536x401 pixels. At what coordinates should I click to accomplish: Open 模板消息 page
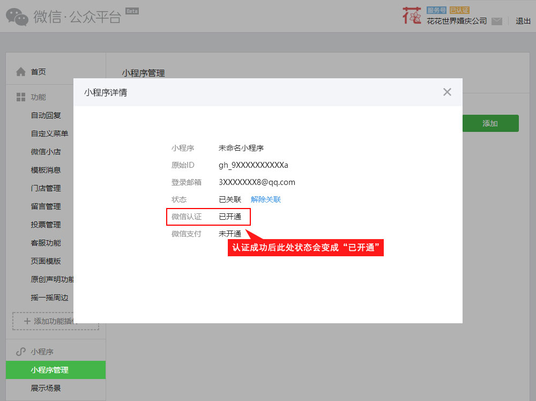click(x=46, y=170)
